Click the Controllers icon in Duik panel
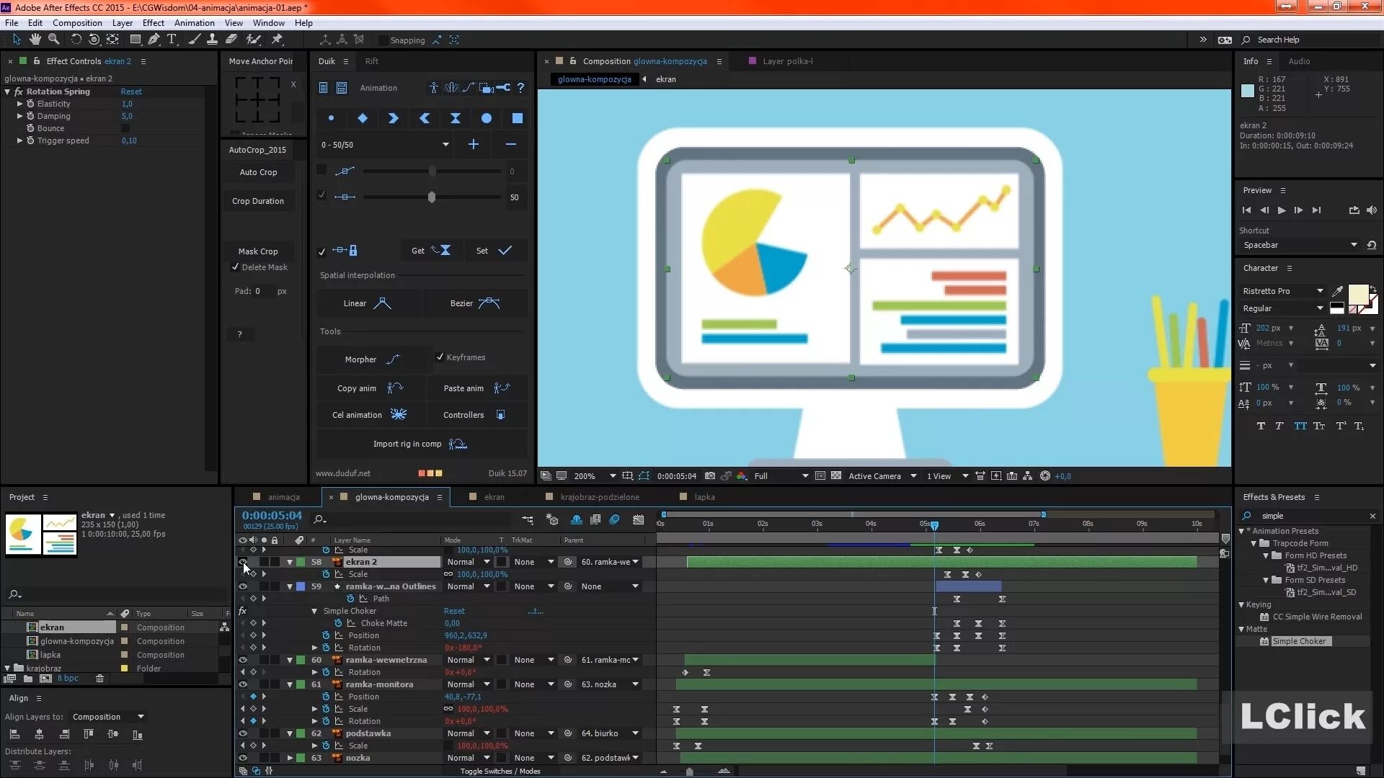Viewport: 1384px width, 778px height. [502, 414]
